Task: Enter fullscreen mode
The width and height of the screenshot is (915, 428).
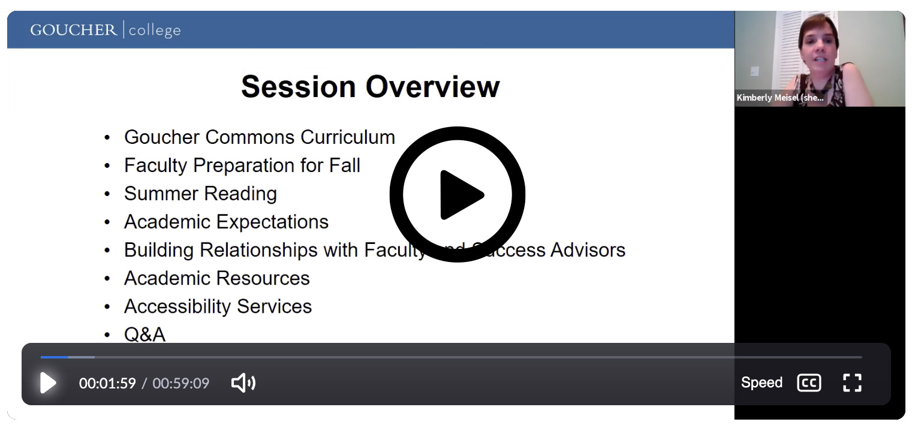Action: [x=852, y=382]
